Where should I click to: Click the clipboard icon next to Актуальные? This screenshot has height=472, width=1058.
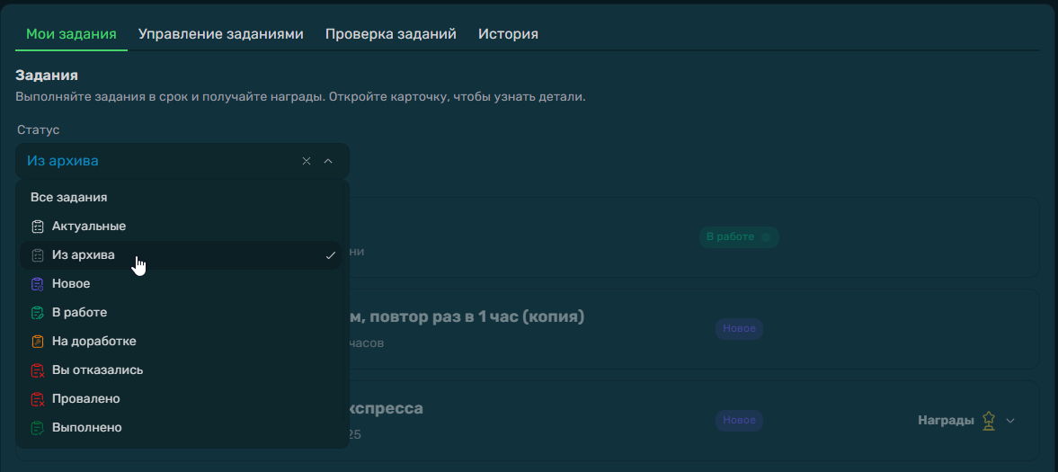(37, 227)
